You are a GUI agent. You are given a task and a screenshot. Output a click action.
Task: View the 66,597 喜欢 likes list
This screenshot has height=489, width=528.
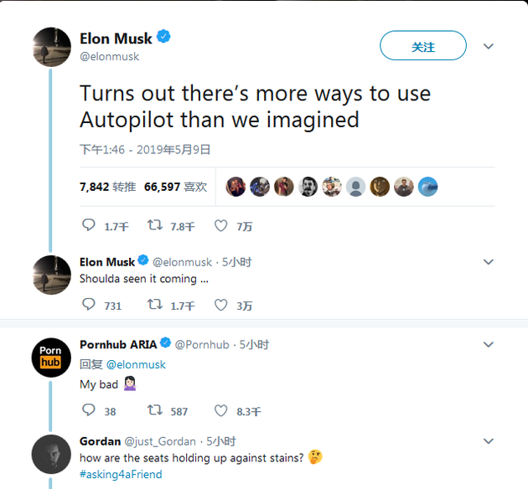click(x=175, y=187)
